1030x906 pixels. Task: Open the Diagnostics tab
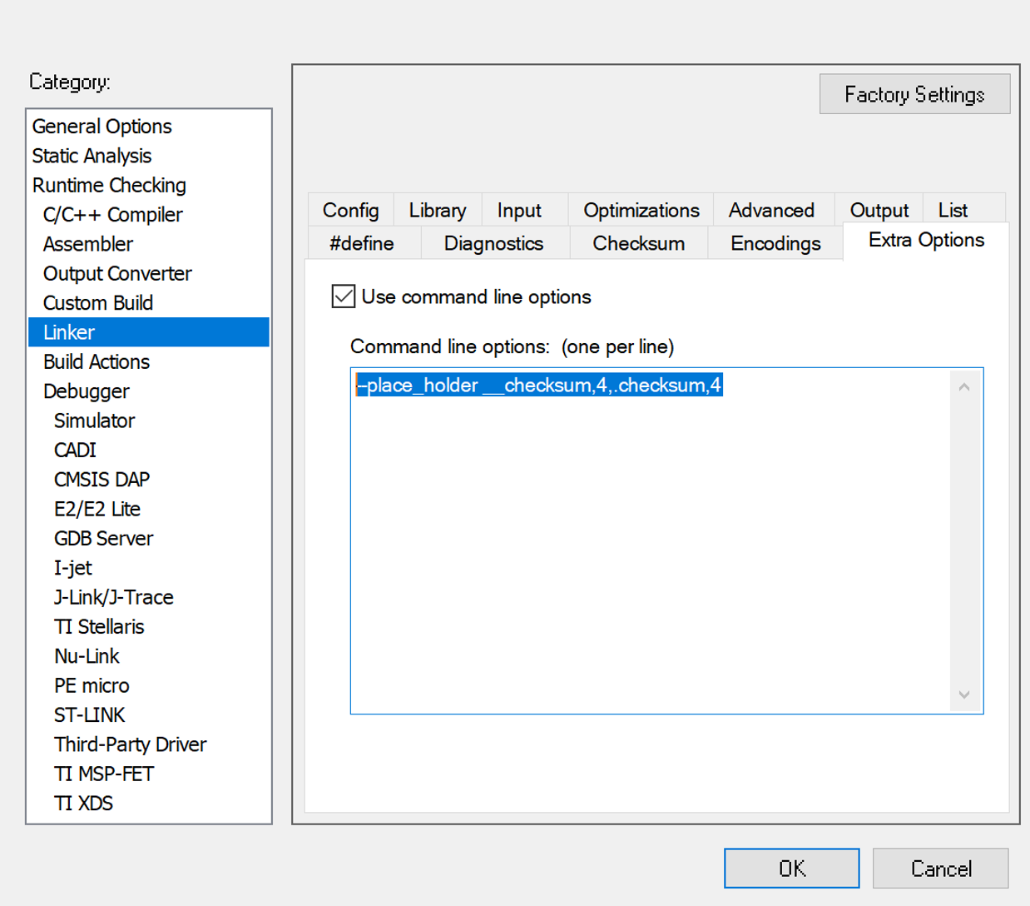point(493,243)
